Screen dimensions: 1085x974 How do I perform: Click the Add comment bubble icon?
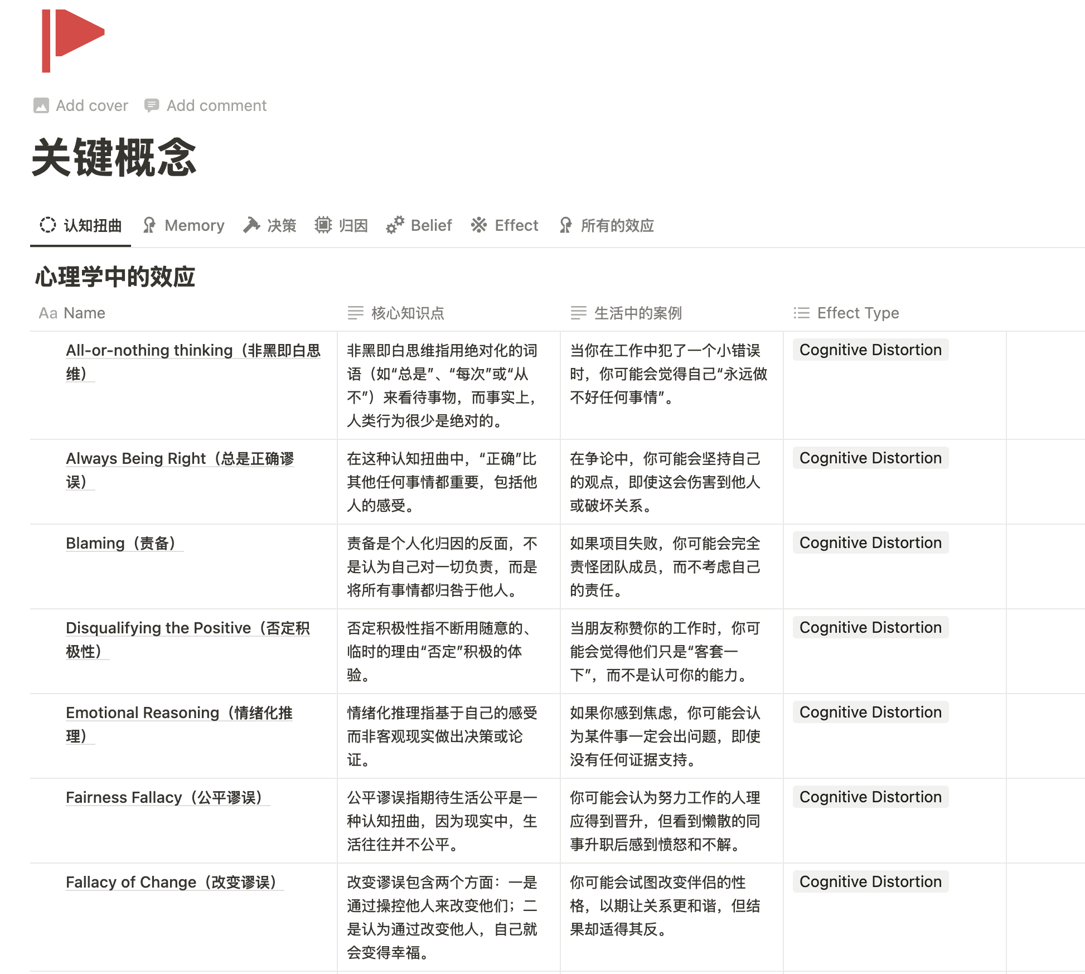[151, 105]
